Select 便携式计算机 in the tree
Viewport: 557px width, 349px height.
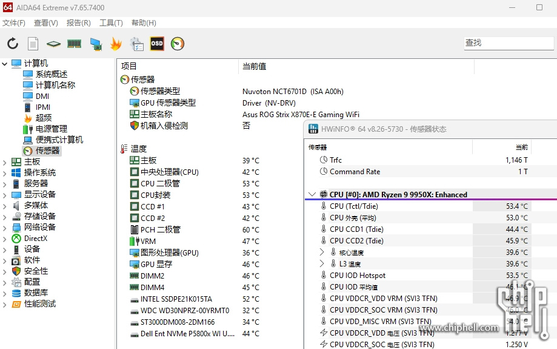click(59, 140)
